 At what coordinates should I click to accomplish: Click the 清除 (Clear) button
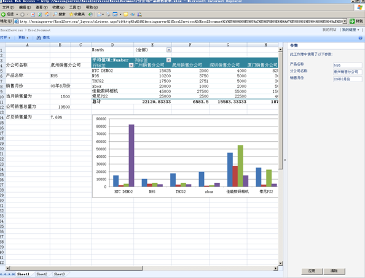334,271
